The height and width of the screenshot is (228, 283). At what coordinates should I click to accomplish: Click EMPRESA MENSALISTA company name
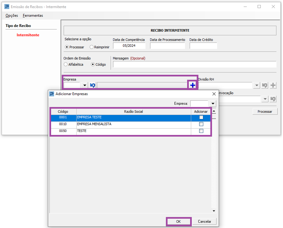[x=94, y=124]
